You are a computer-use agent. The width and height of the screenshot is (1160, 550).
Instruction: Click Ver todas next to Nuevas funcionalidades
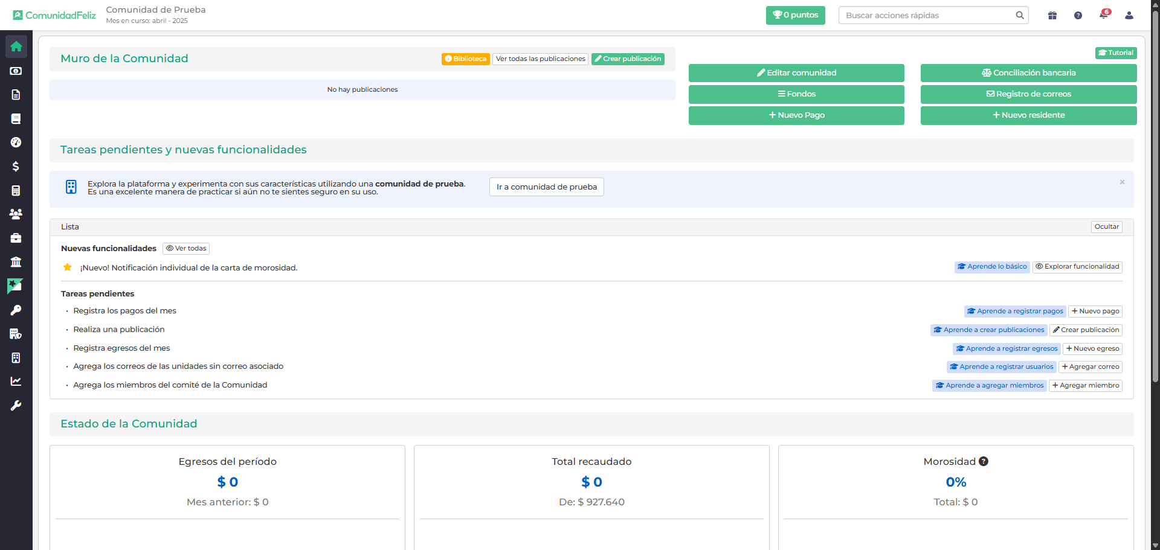[186, 249]
